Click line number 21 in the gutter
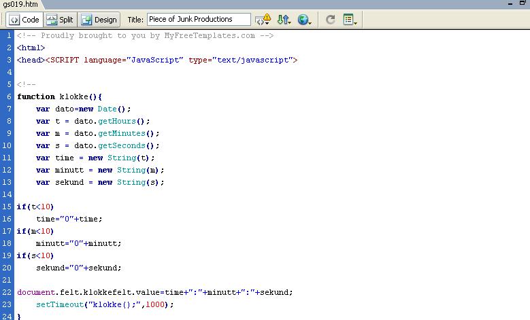Screen dimensions: 530x320 (7, 280)
